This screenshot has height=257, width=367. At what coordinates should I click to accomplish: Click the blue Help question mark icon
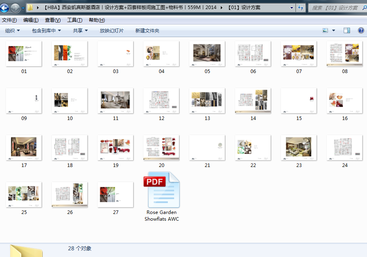pyautogui.click(x=361, y=30)
